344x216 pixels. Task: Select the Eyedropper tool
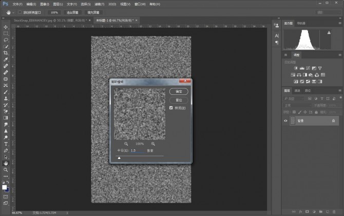[6, 60]
